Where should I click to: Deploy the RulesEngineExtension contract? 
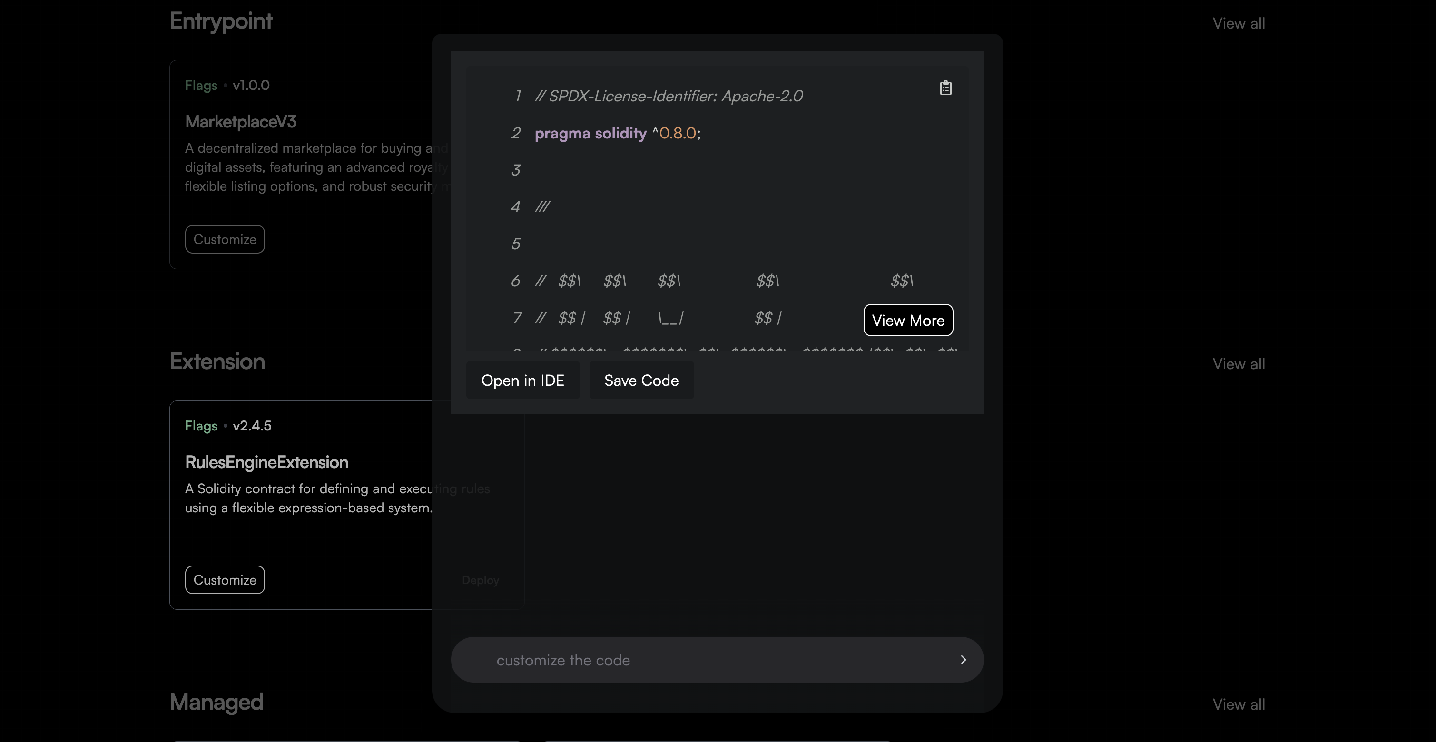click(x=480, y=580)
